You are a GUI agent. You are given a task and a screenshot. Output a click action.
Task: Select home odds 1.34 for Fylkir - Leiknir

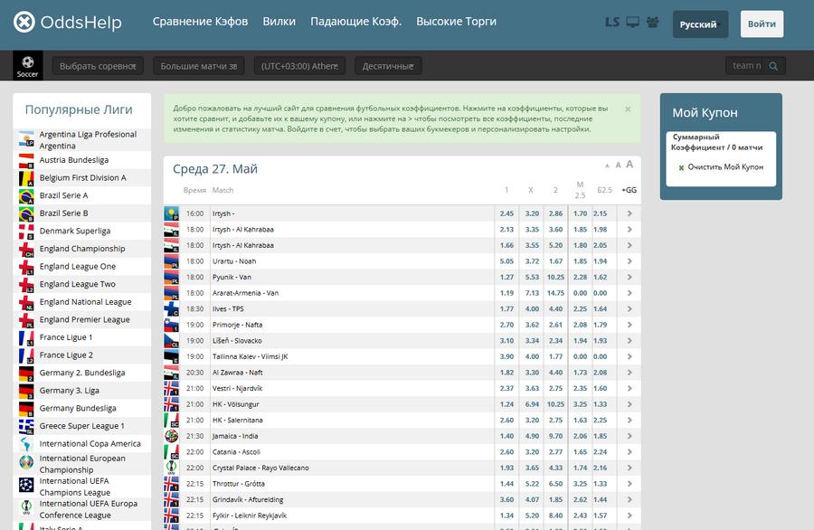(506, 516)
